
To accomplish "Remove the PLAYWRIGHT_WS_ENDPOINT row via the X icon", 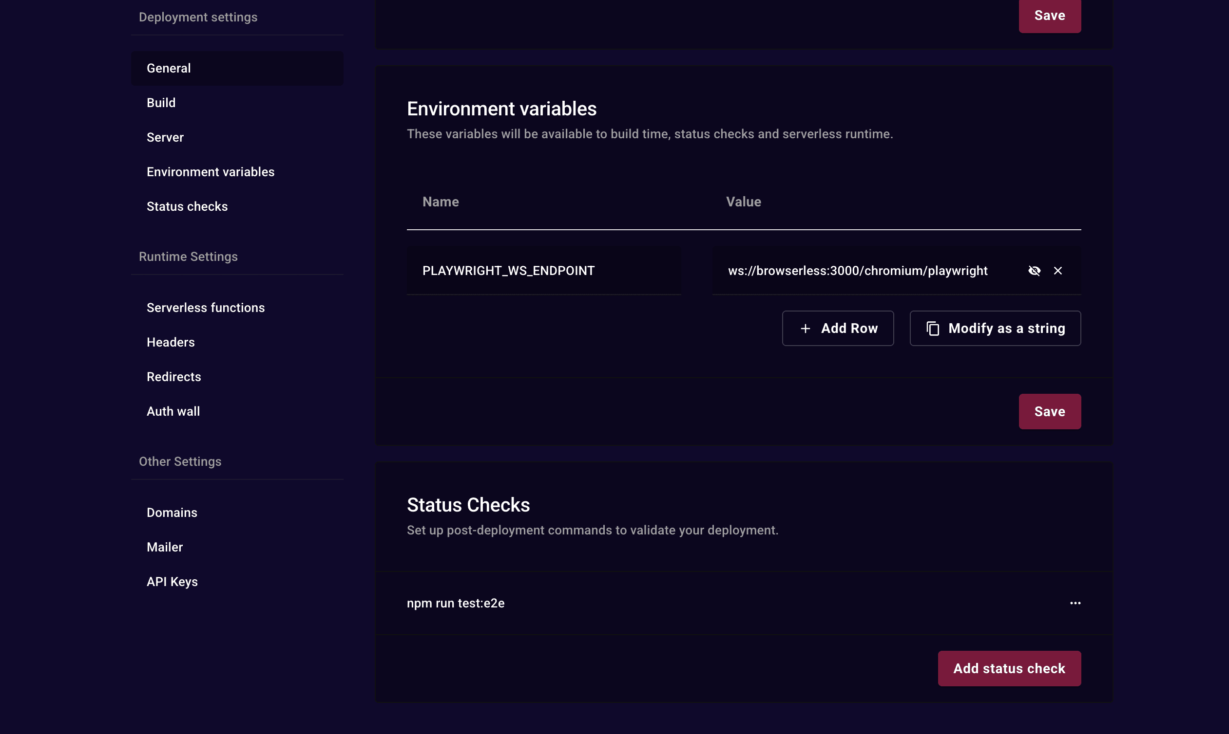I will (x=1058, y=271).
